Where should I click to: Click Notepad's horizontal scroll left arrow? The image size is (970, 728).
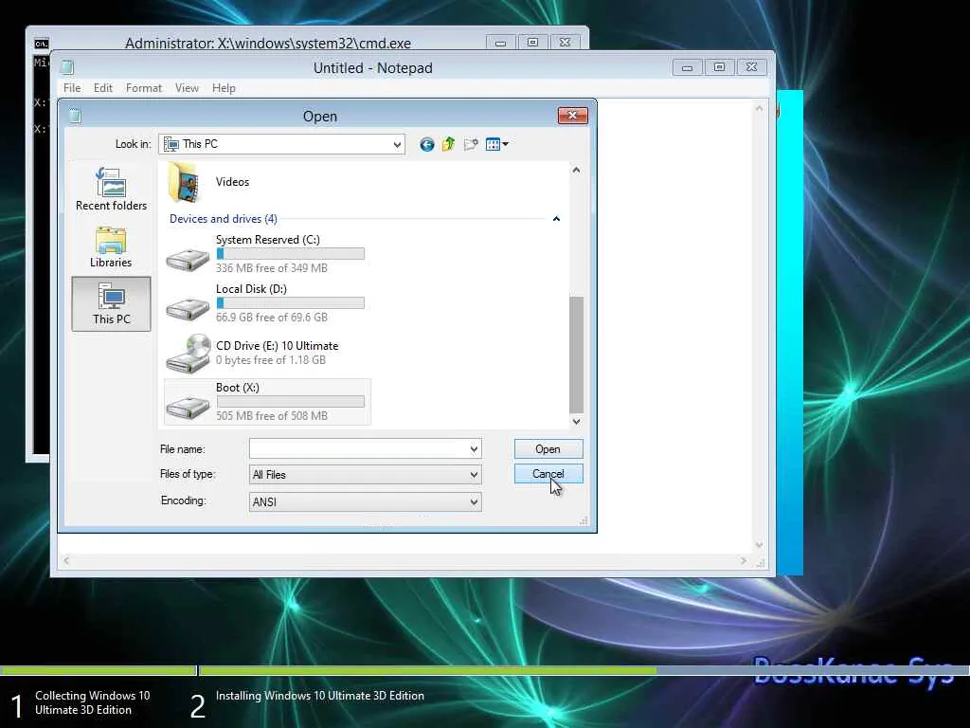(x=66, y=561)
